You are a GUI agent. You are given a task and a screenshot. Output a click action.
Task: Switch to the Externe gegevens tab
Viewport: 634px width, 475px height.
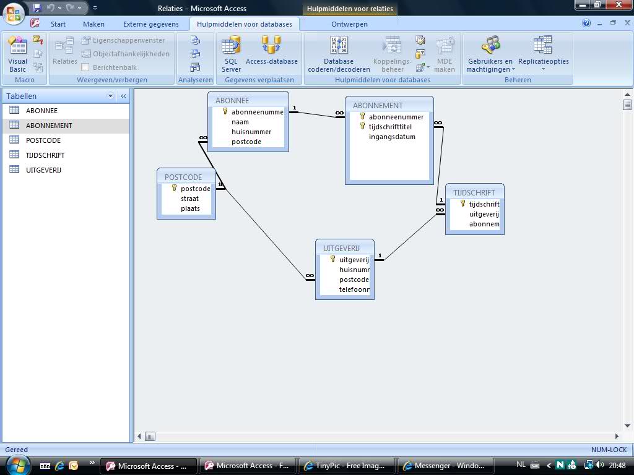pyautogui.click(x=150, y=24)
